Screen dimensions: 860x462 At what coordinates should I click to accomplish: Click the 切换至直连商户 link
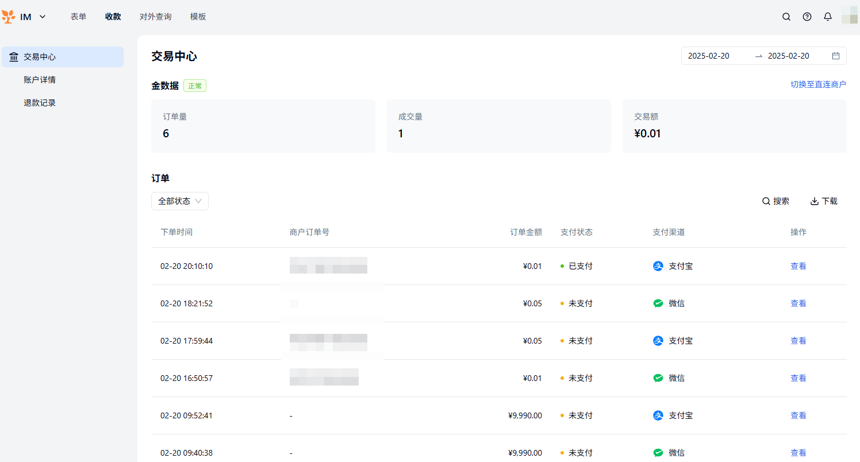coord(818,84)
